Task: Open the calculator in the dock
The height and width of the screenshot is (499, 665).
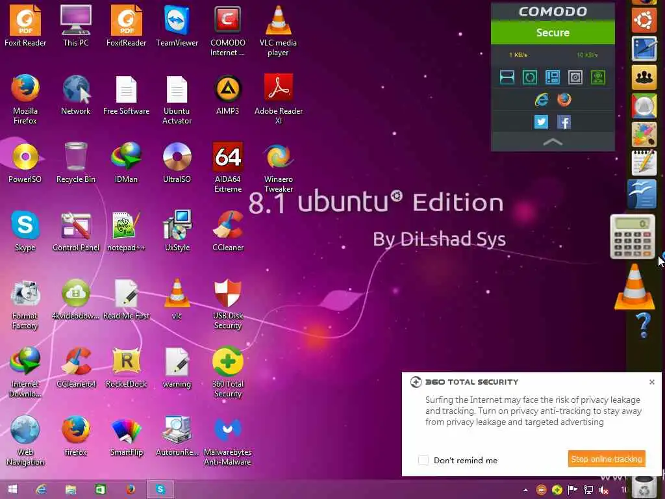Action: tap(633, 237)
